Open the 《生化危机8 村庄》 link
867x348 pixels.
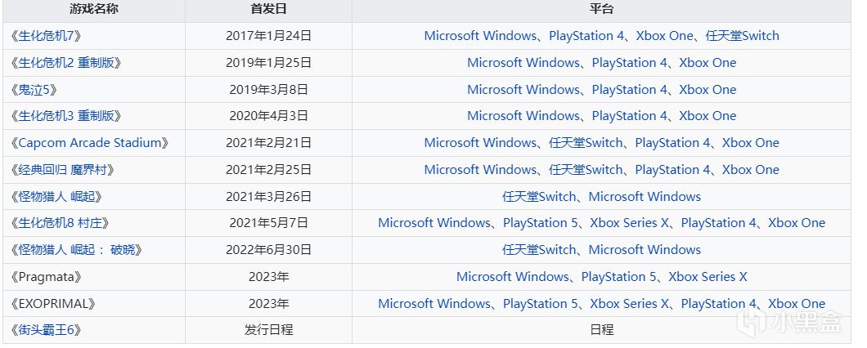click(x=61, y=223)
